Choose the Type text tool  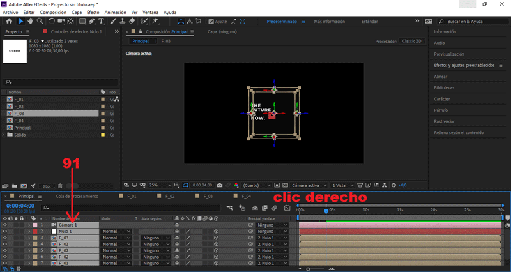click(x=102, y=21)
